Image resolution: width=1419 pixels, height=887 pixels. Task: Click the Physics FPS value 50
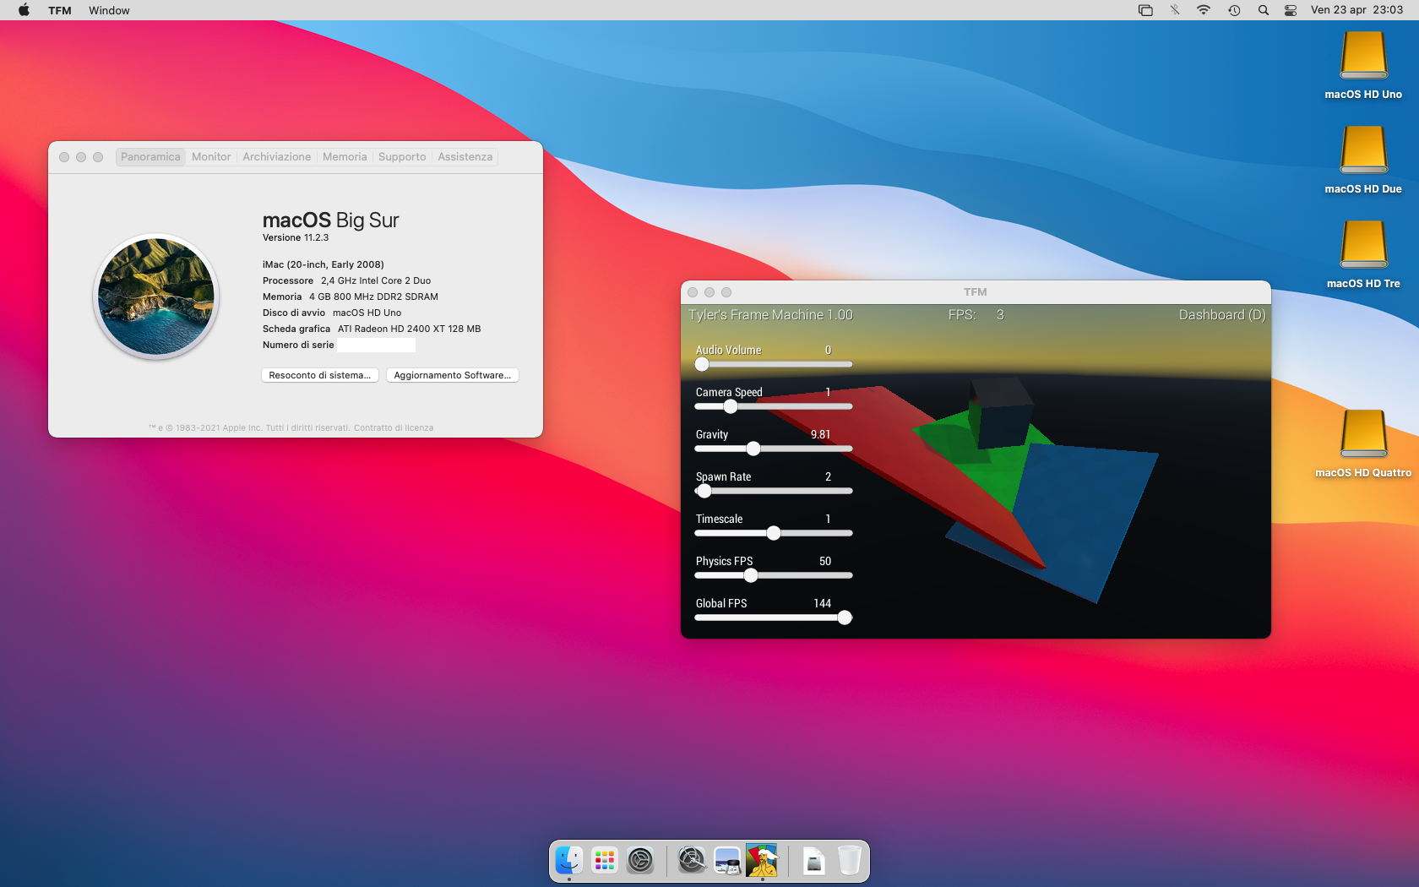point(825,561)
